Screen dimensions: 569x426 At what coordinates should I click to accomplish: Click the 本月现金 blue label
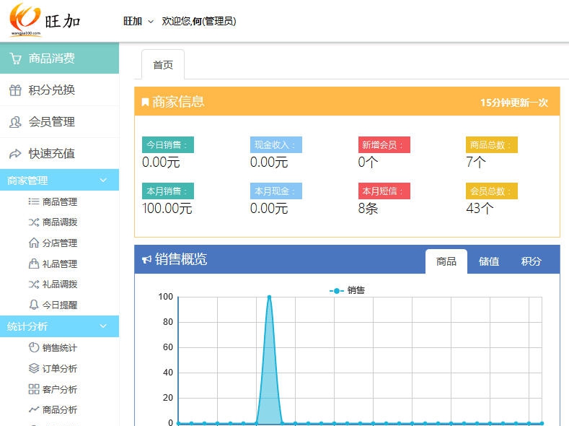point(275,191)
